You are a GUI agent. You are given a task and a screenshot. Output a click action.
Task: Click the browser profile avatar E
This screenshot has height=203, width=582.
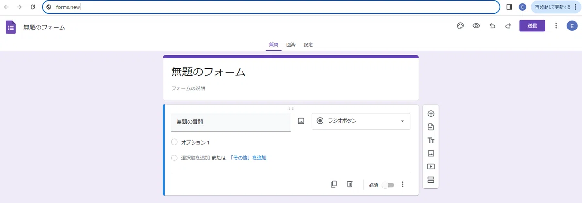click(x=522, y=7)
